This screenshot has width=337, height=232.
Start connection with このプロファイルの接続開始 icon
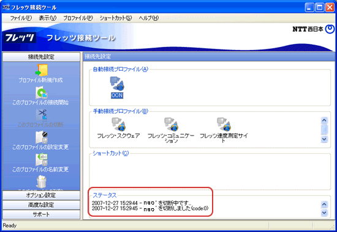click(42, 93)
